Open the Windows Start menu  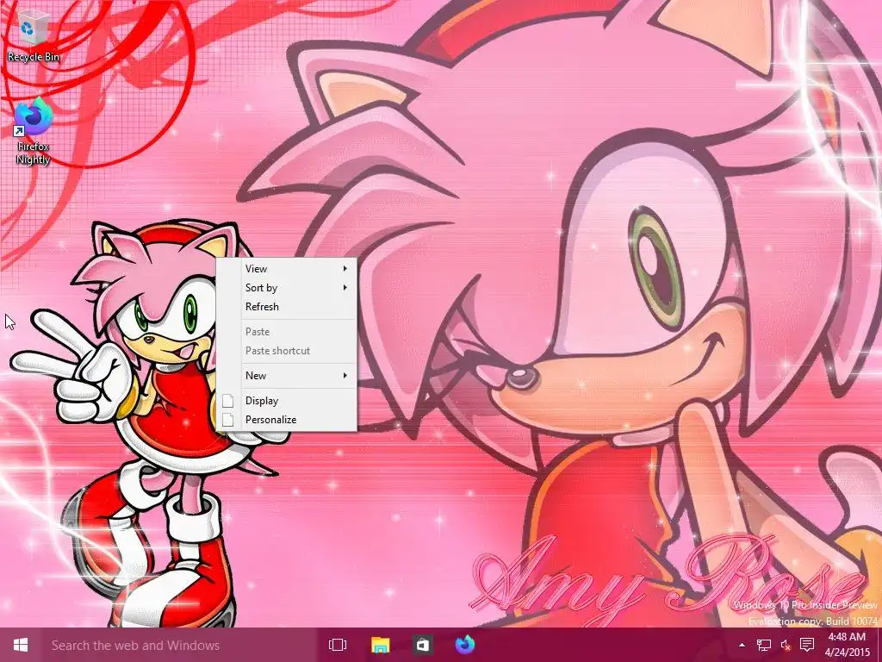21,645
